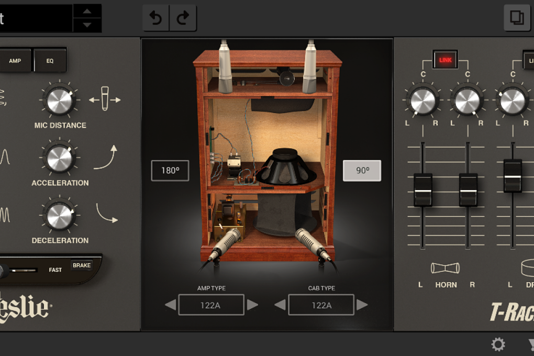This screenshot has height=356, width=534.
Task: Toggle the BRAKE button
Action: pos(82,265)
